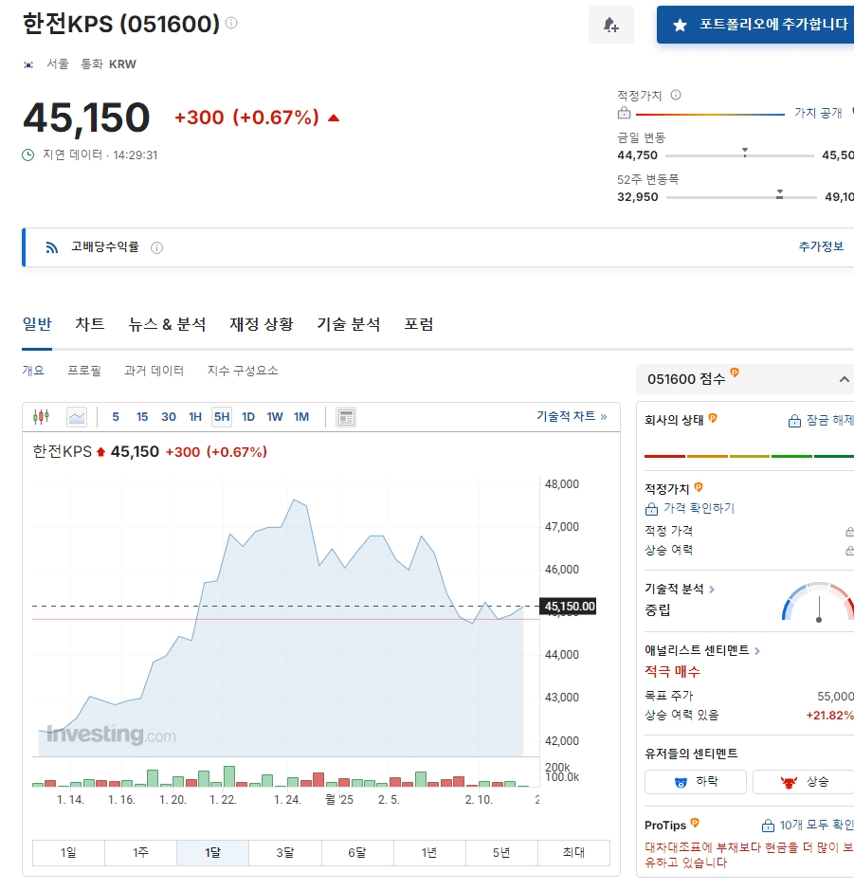Click the South Korea flag icon
Viewport: 854px width, 890px height.
pos(28,64)
